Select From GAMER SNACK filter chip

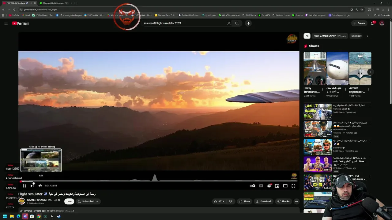[330, 36]
